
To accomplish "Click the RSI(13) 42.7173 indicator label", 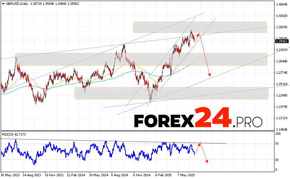I will tap(14, 134).
